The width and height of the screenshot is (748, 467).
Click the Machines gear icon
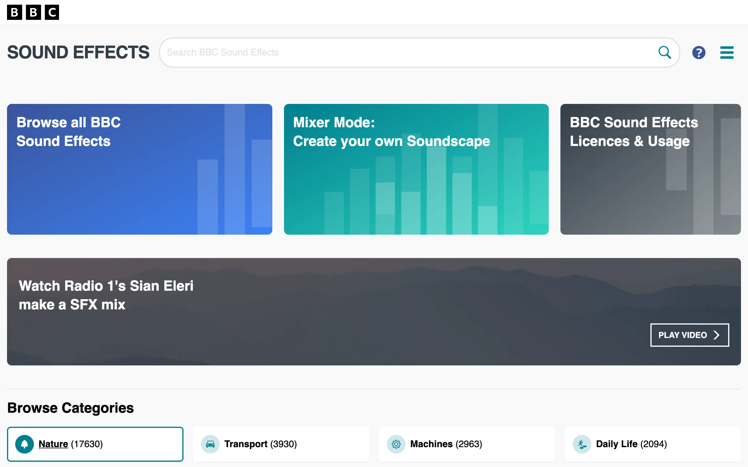click(x=396, y=444)
